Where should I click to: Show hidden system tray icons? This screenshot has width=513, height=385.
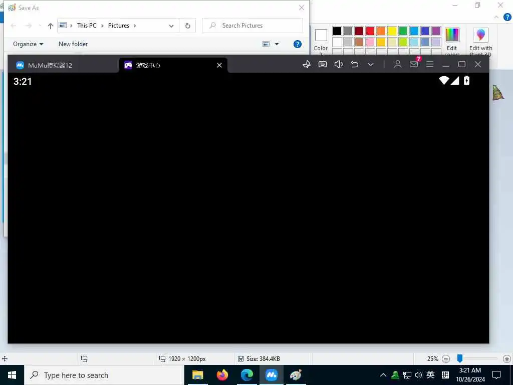[383, 375]
